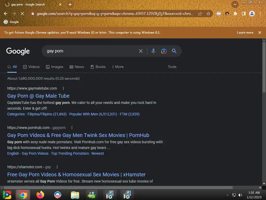Open the Newest sitelink

pyautogui.click(x=98, y=153)
